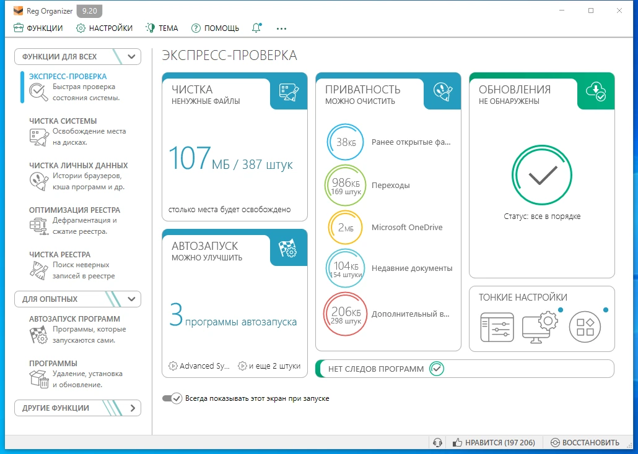Open the ПОМОЩЬ menu
Screen dimensions: 638x454
[x=215, y=28]
